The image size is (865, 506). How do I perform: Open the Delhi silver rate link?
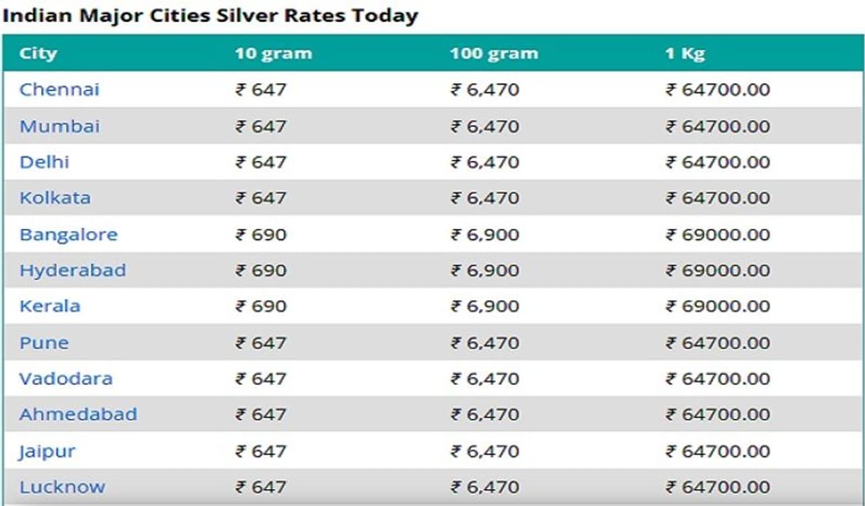45,162
